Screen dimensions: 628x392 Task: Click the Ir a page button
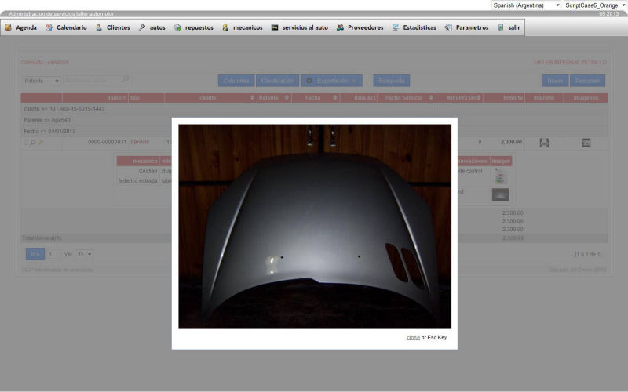tap(35, 254)
